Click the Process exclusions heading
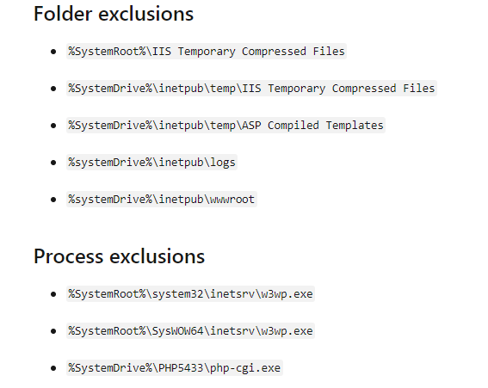The image size is (488, 388). 119,256
